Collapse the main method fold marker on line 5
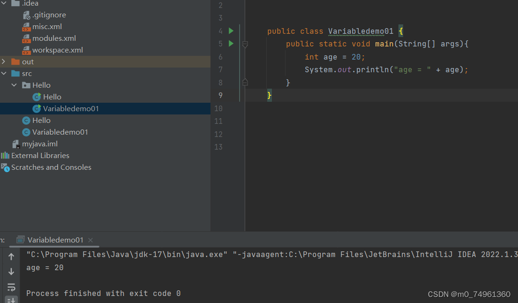Screen dimensions: 518x303 click(245, 44)
